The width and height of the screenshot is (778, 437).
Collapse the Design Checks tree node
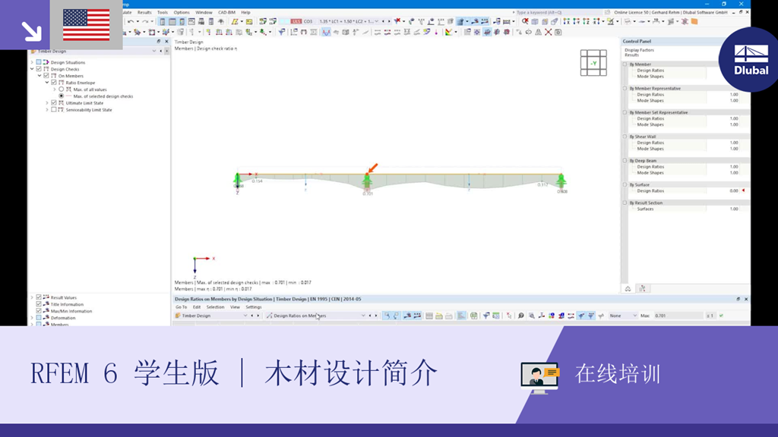(x=32, y=69)
